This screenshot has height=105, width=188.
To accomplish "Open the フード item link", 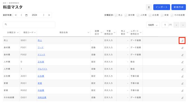I will (x=41, y=47).
